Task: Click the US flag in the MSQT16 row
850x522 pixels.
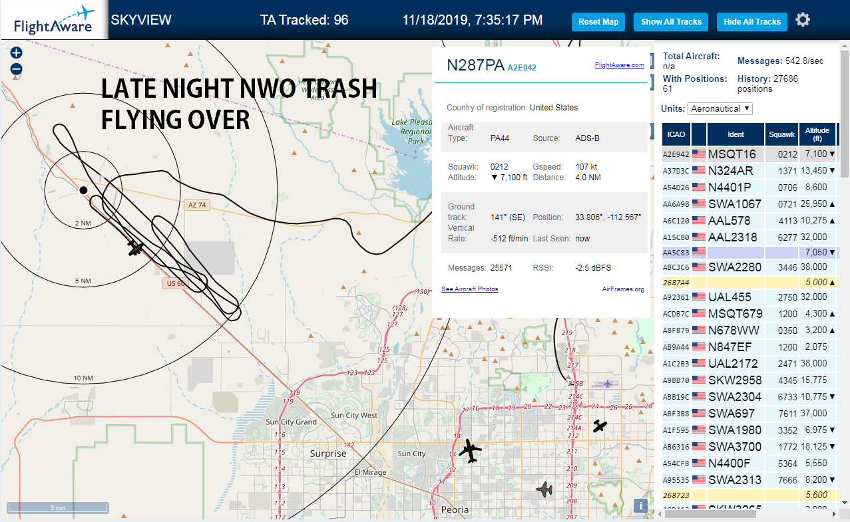Action: coord(699,154)
